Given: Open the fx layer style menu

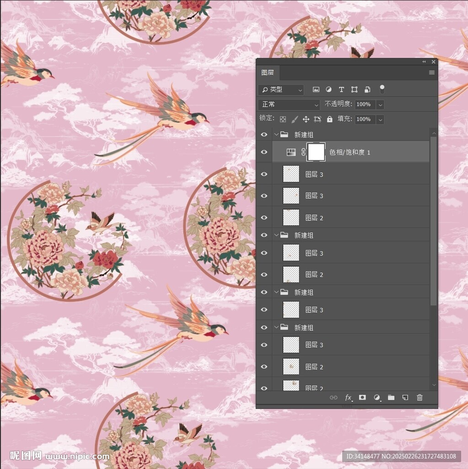Looking at the screenshot, I should (x=349, y=398).
